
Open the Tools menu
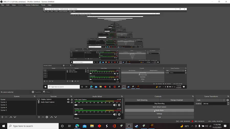click(x=43, y=5)
